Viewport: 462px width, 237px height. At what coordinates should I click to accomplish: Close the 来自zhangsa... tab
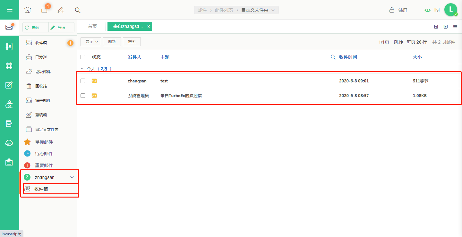click(x=149, y=27)
